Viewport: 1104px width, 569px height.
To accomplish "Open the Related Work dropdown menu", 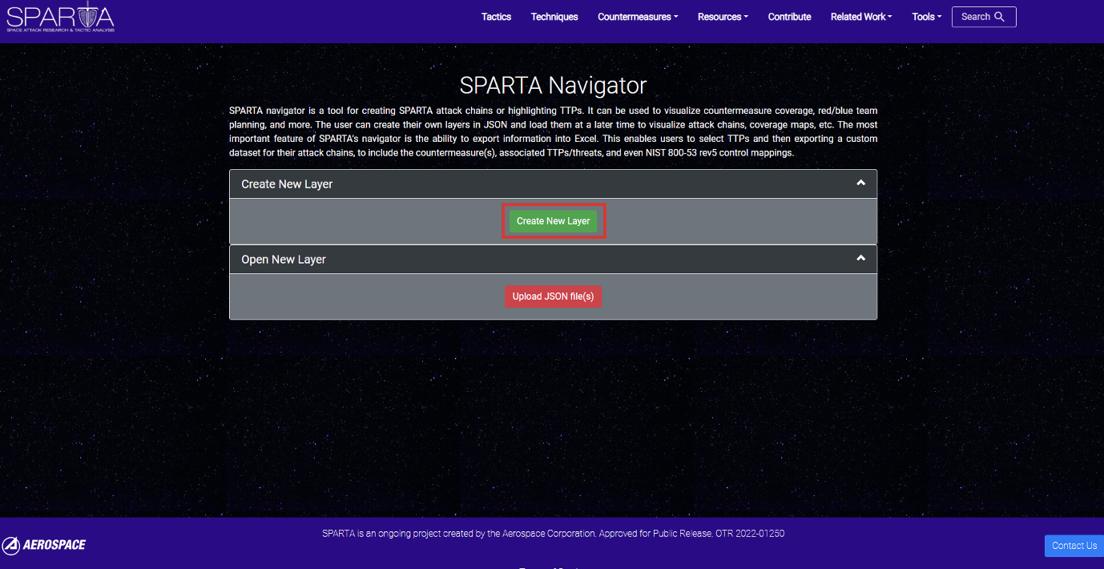I will (861, 17).
